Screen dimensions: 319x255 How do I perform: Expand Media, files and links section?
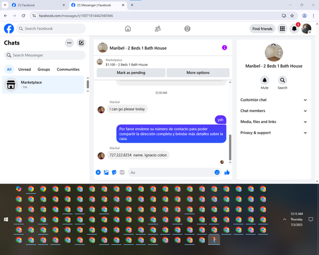[x=274, y=122]
